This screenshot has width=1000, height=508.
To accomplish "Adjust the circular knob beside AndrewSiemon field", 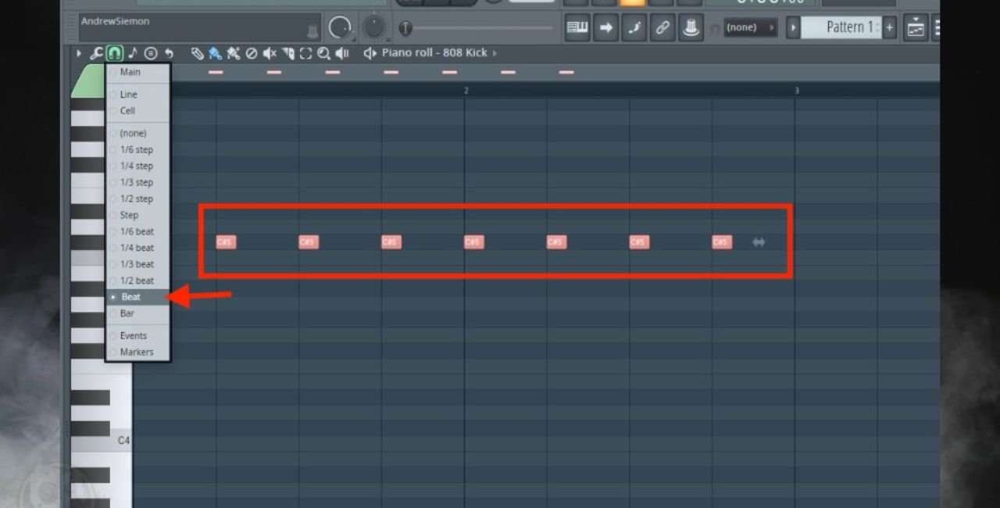I will [341, 26].
